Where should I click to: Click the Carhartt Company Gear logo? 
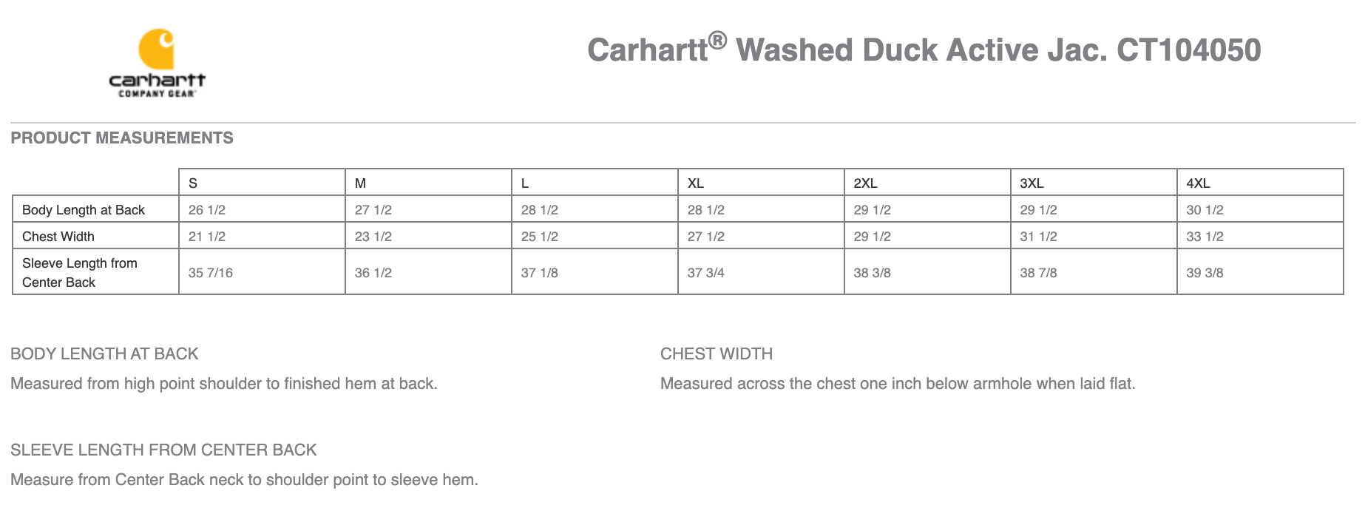pos(157,64)
